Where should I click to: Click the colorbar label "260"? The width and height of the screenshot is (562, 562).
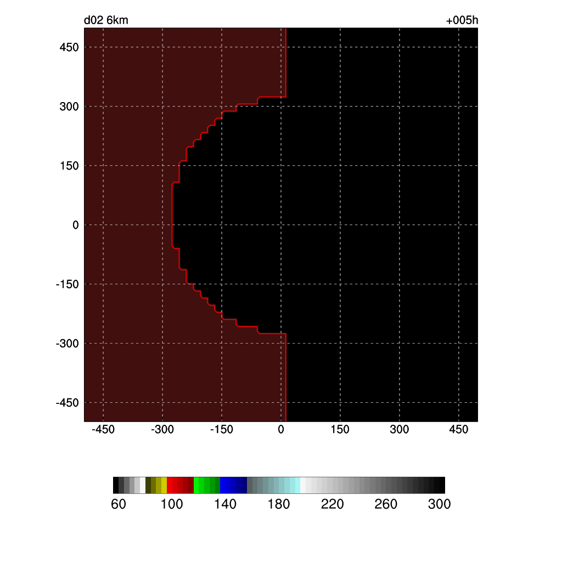[386, 504]
